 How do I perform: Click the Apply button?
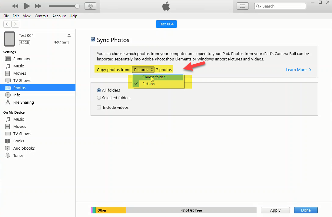pyautogui.click(x=275, y=210)
